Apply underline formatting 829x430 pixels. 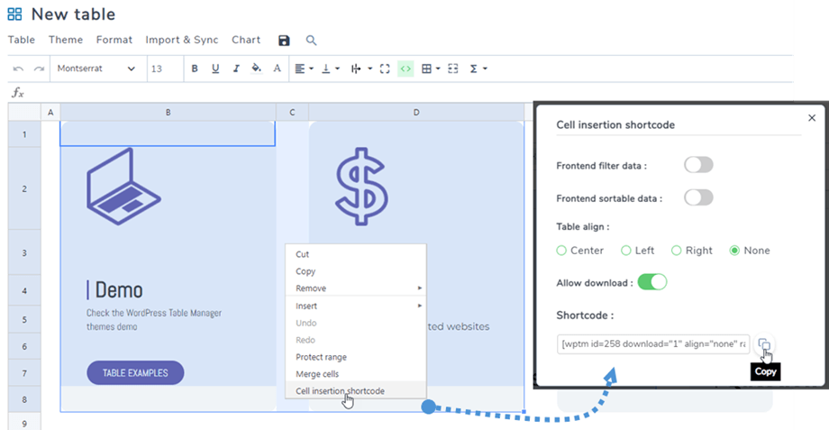[x=215, y=69]
